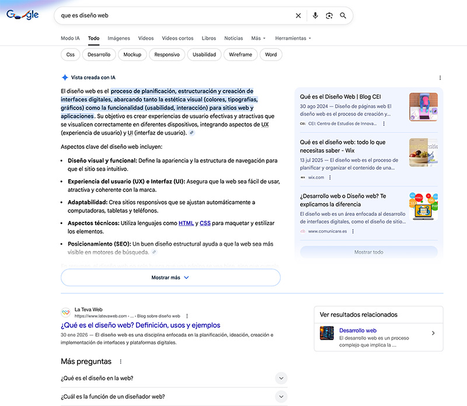Click inside the search input field
The image size is (467, 406).
coord(175,16)
